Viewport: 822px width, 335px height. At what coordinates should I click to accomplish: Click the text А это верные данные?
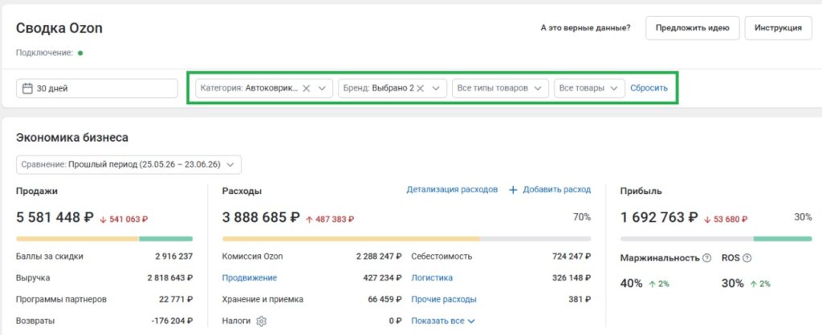tap(585, 28)
